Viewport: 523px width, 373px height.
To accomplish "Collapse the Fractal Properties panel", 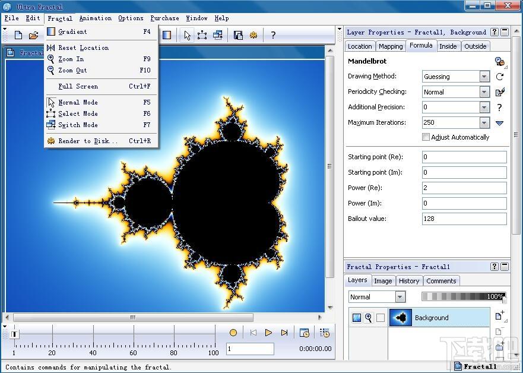I will (505, 267).
